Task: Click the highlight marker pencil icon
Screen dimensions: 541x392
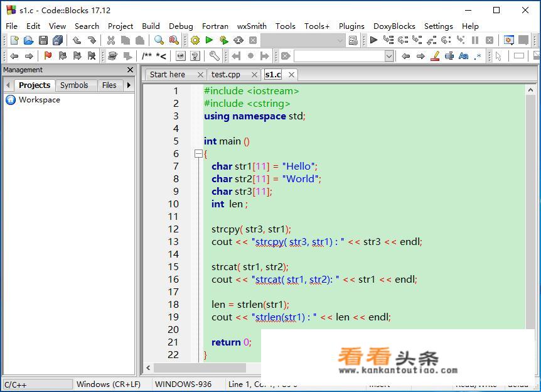Action: tap(435, 56)
